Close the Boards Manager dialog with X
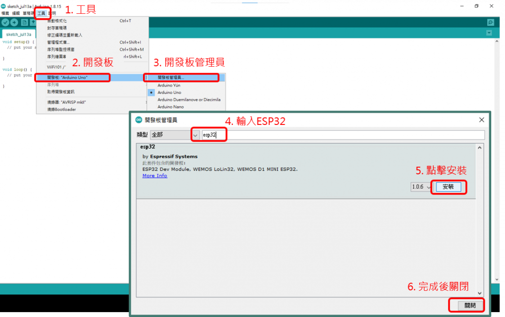Image resolution: width=505 pixels, height=317 pixels. 481,119
